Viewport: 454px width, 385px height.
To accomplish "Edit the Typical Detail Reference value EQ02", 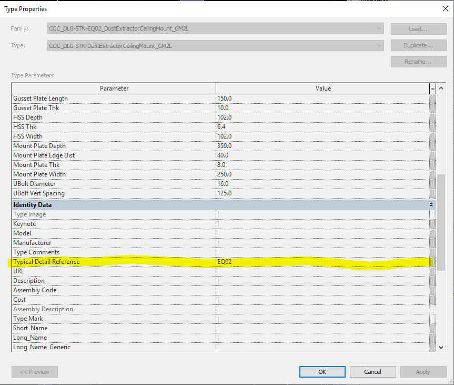I will pyautogui.click(x=316, y=261).
